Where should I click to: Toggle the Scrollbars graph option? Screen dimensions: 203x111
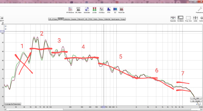tap(180, 19)
